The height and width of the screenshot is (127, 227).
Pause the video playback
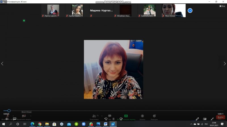point(113,119)
